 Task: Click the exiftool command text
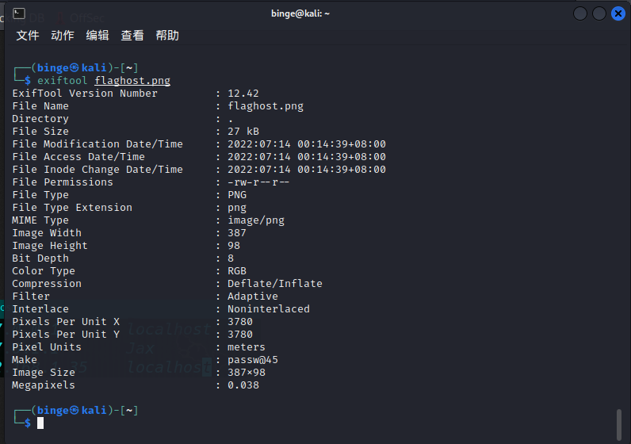tap(62, 81)
